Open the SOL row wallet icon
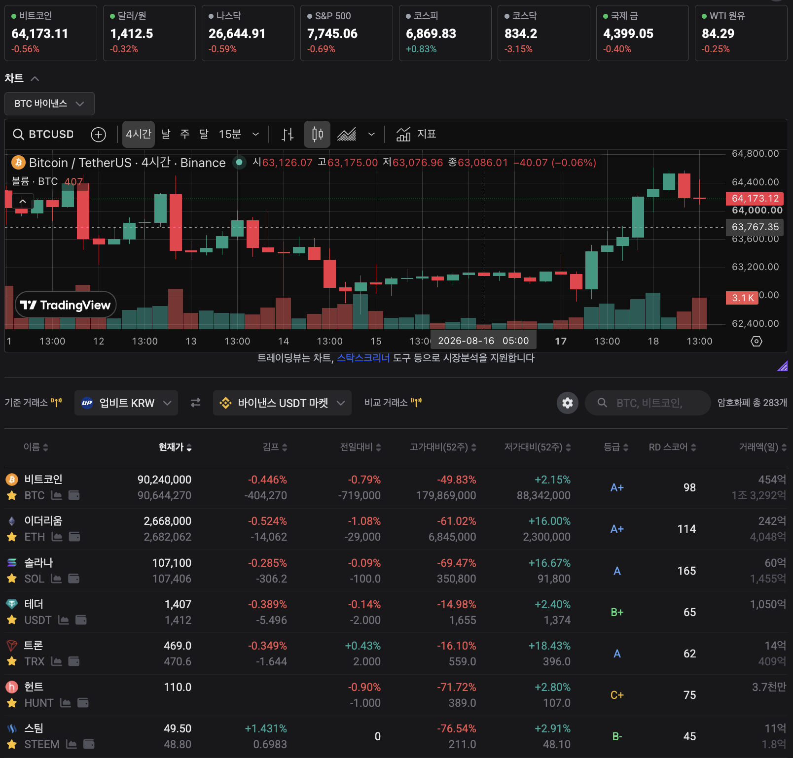This screenshot has width=793, height=758. pyautogui.click(x=74, y=579)
